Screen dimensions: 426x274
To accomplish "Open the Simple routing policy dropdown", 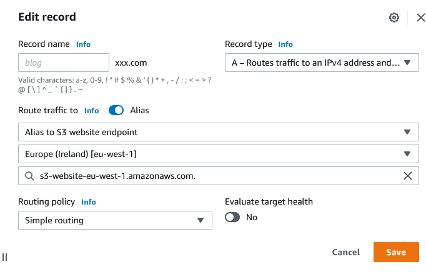I will tap(115, 220).
